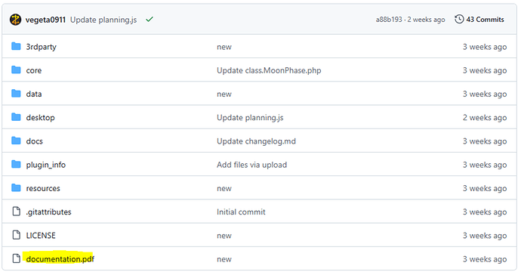This screenshot has width=521, height=272.
Task: Open the 43 Commits history clock icon
Action: pos(459,20)
